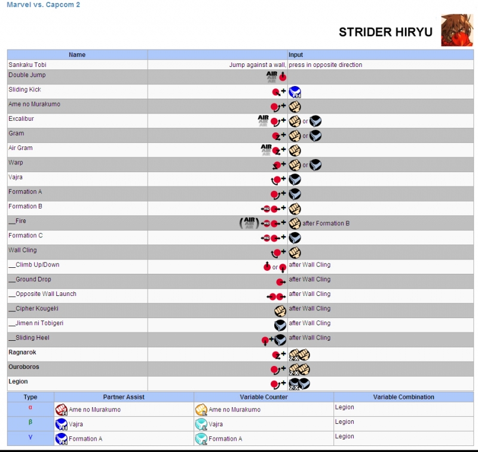
Task: Click the forward direction icon in Ground Drop row
Action: coord(281,282)
